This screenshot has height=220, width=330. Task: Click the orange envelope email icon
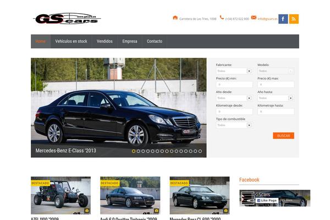(x=254, y=18)
